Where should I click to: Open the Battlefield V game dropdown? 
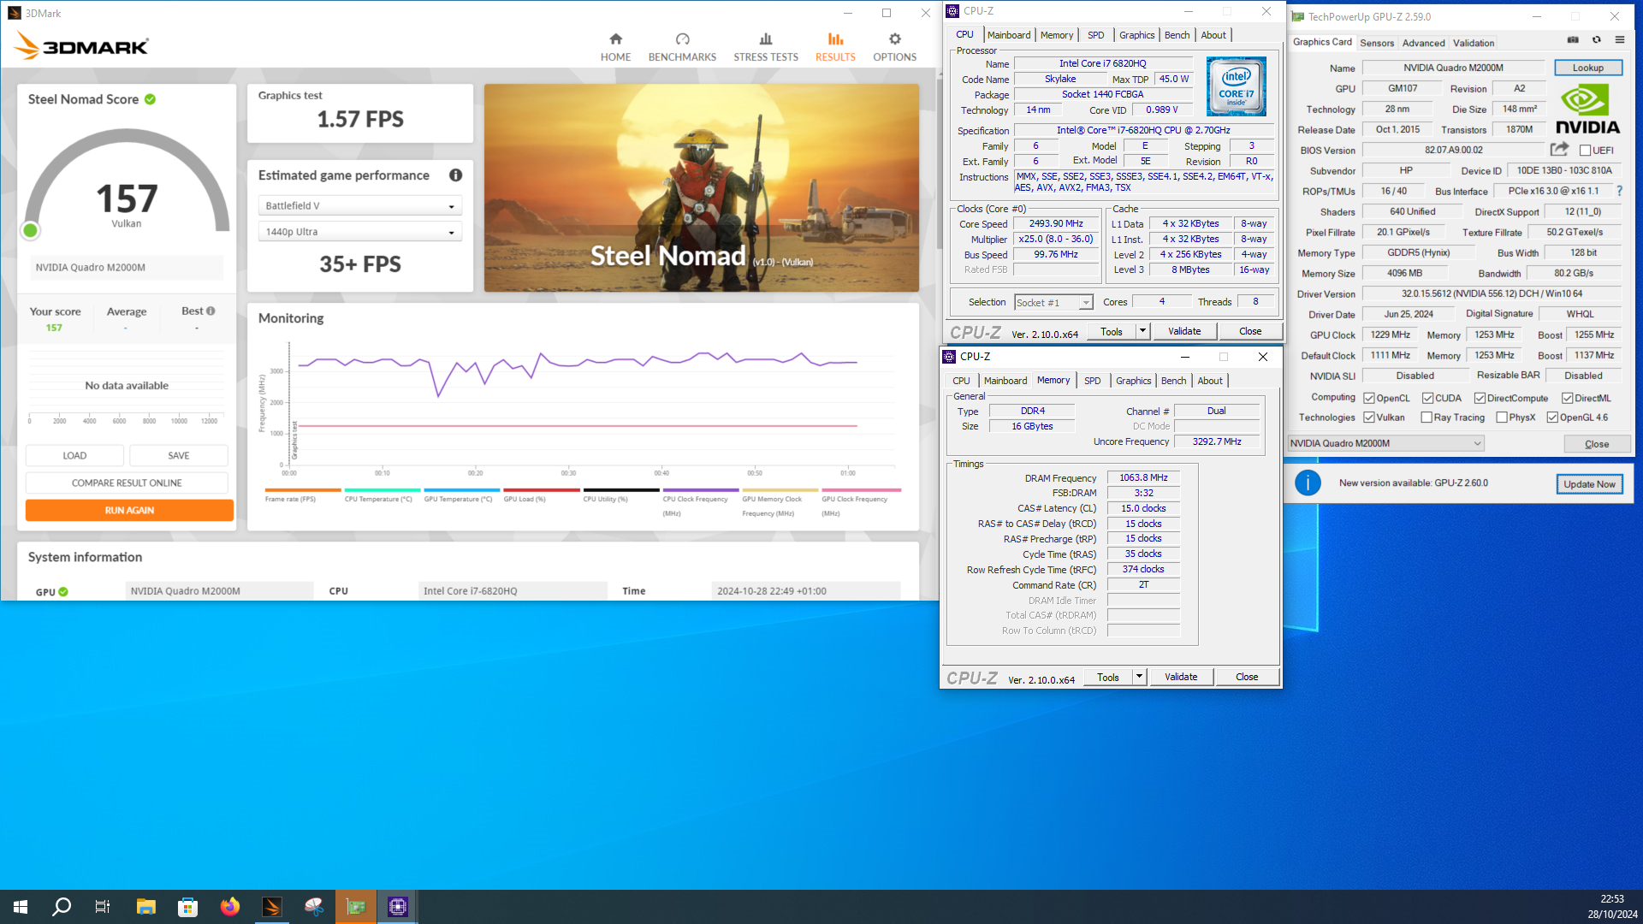[360, 206]
